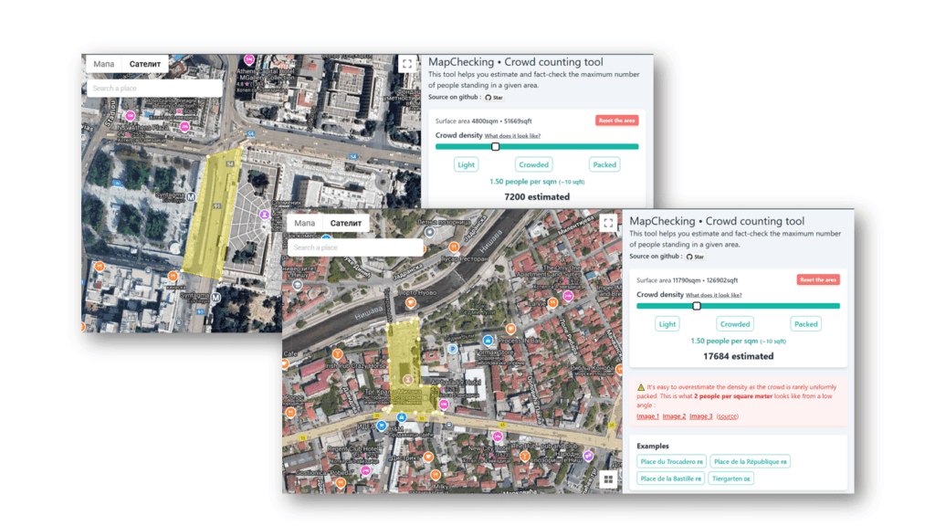The width and height of the screenshot is (935, 526).
Task: Select the Process IN Bar pin
Action: [510, 329]
